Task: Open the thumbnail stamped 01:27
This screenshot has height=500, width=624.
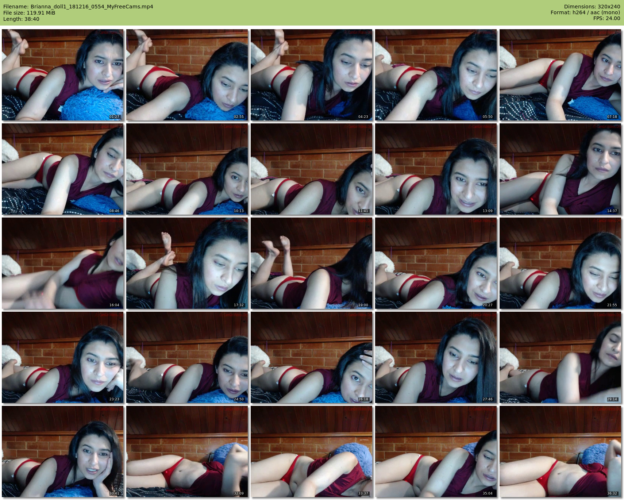Action: (x=63, y=75)
